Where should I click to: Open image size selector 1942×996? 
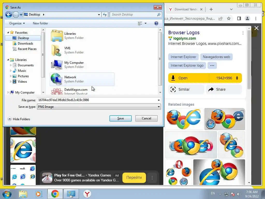click(226, 78)
